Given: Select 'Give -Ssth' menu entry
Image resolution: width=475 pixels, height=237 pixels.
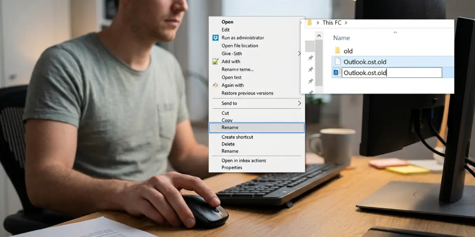Looking at the screenshot, I should pos(232,53).
